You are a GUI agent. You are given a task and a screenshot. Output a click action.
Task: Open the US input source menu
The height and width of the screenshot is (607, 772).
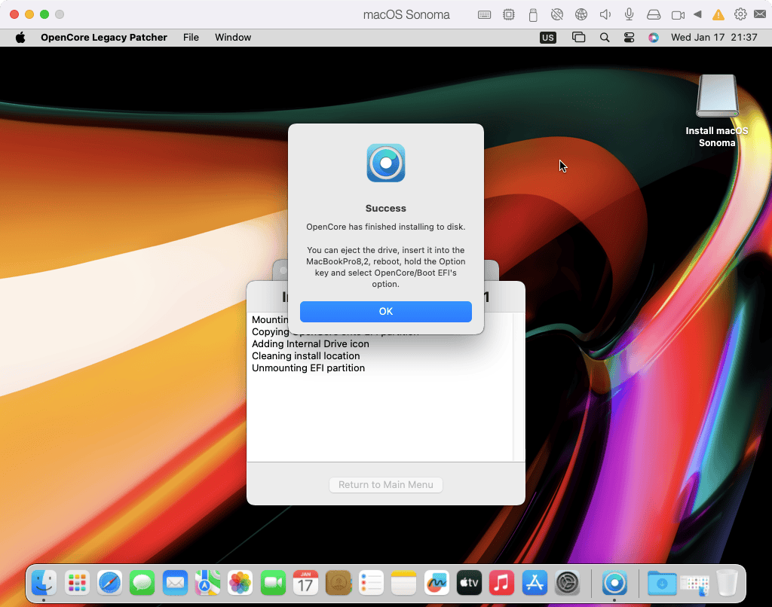pyautogui.click(x=548, y=37)
